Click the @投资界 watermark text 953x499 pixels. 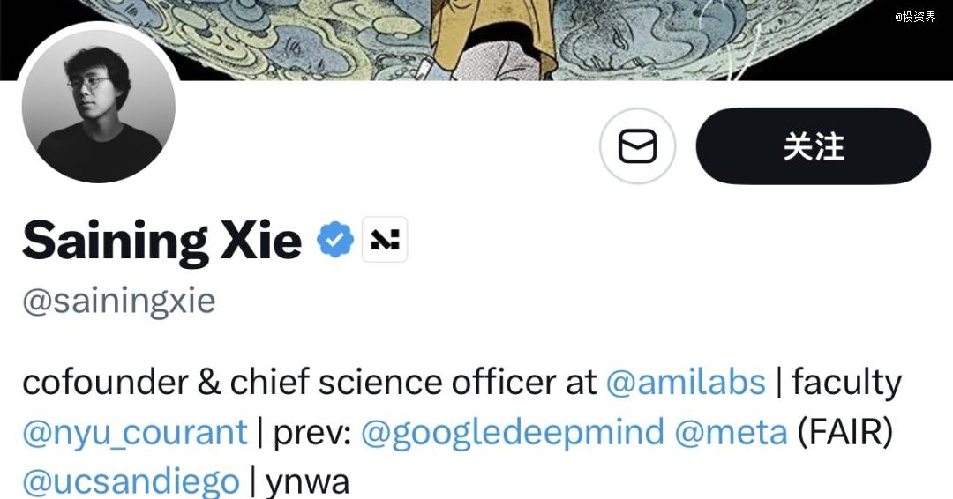(915, 16)
